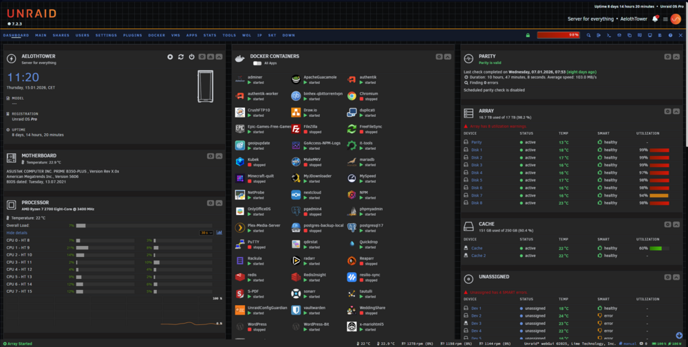
Task: Click the radarr container icon
Action: click(x=296, y=260)
